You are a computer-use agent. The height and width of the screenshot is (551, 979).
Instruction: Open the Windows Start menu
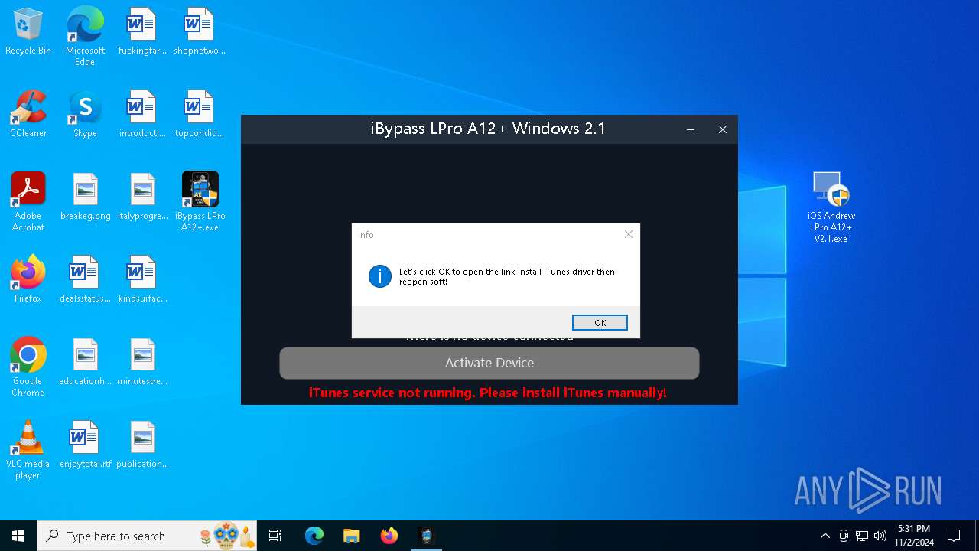(x=18, y=536)
